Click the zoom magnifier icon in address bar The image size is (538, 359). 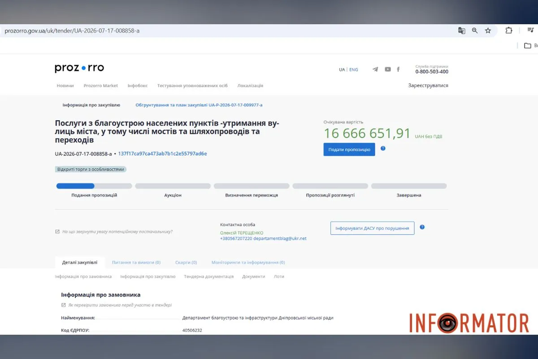point(475,31)
